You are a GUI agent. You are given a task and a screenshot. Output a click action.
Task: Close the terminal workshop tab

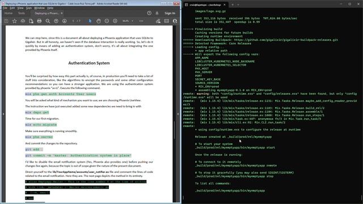[x=225, y=5]
